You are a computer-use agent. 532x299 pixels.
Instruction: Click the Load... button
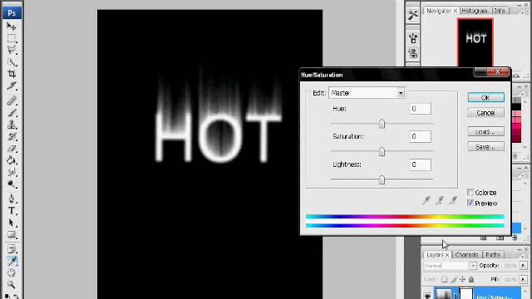[x=485, y=131]
